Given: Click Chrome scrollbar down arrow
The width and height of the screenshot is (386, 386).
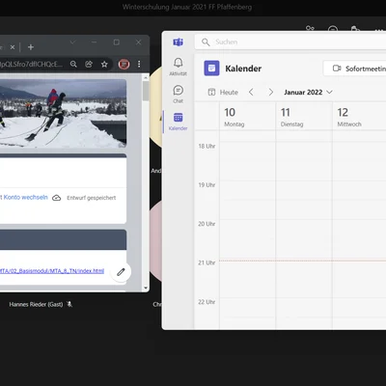Looking at the screenshot, I should point(146,289).
